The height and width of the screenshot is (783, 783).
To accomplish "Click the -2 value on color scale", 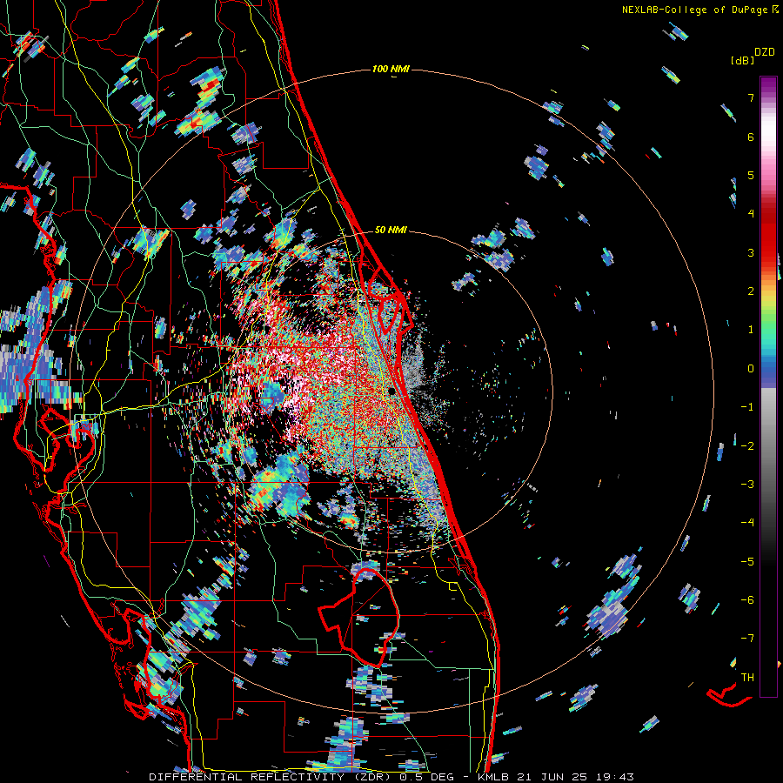I will point(747,445).
